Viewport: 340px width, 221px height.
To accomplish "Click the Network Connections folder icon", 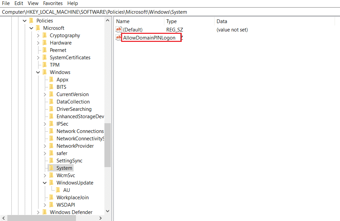I will click(52, 131).
